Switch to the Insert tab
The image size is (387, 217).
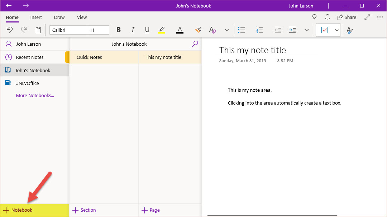(36, 17)
